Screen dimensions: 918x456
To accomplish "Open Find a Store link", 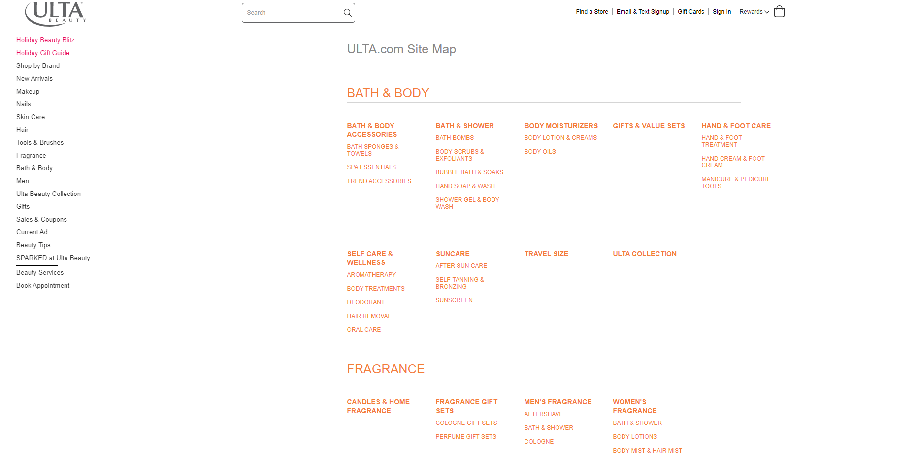I will point(592,12).
